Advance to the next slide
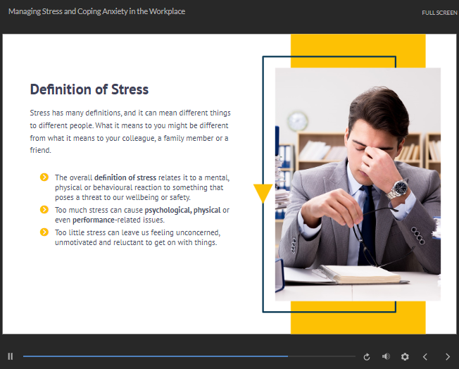Image resolution: width=459 pixels, height=369 pixels. (x=448, y=357)
